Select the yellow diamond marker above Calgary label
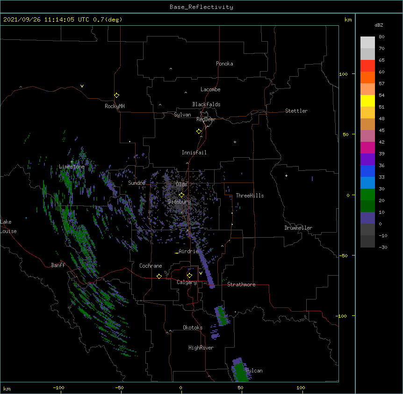This screenshot has height=394, width=403. [x=189, y=276]
